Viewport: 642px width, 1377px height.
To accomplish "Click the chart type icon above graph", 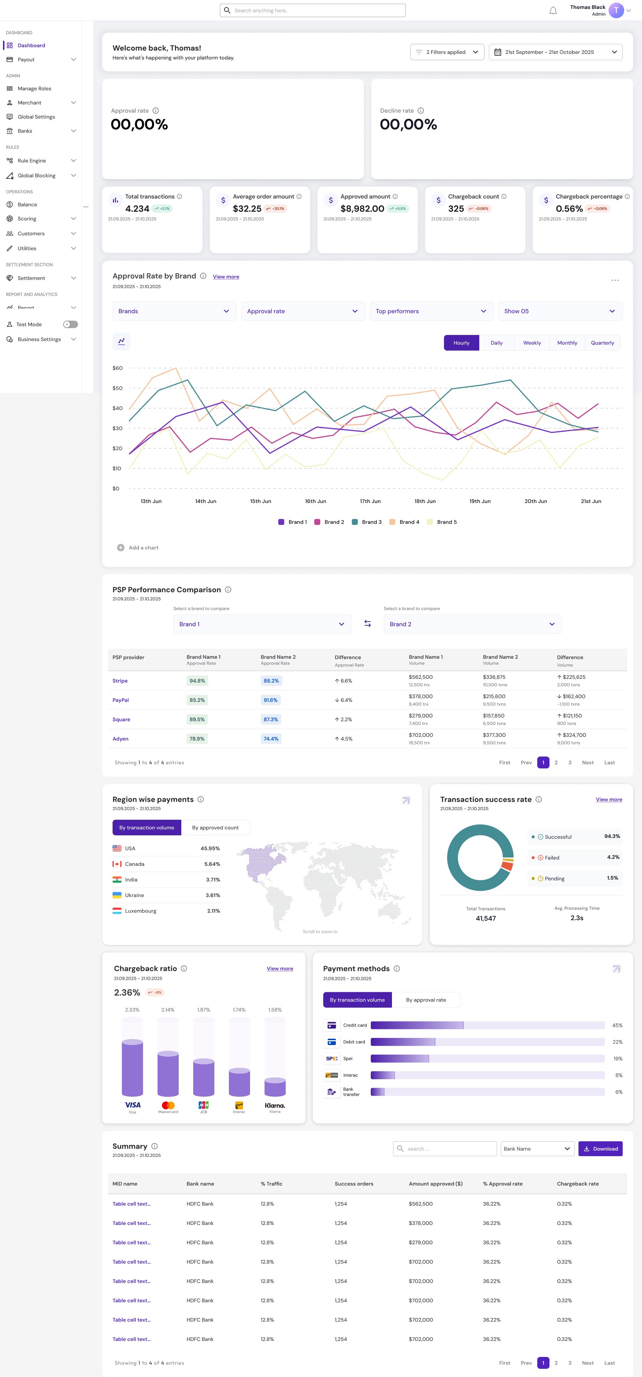I will (x=121, y=342).
